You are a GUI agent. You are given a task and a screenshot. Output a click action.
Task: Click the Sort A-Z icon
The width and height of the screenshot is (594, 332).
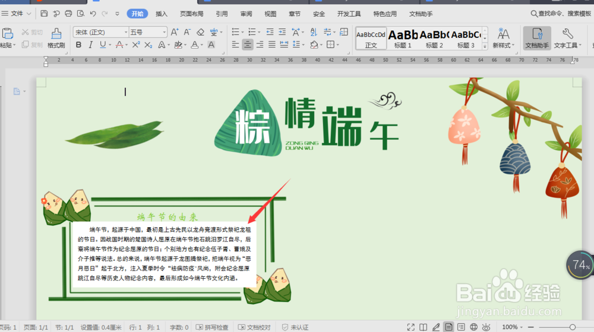tap(314, 32)
